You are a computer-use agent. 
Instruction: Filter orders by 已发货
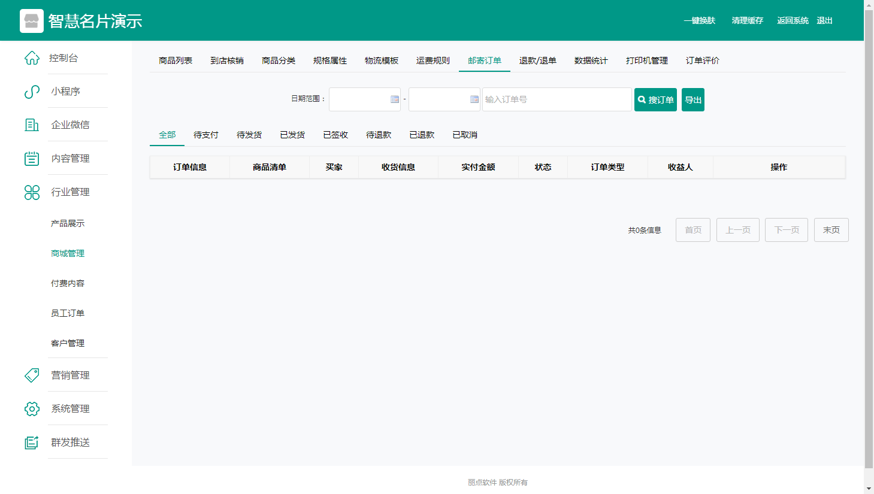[x=292, y=135]
